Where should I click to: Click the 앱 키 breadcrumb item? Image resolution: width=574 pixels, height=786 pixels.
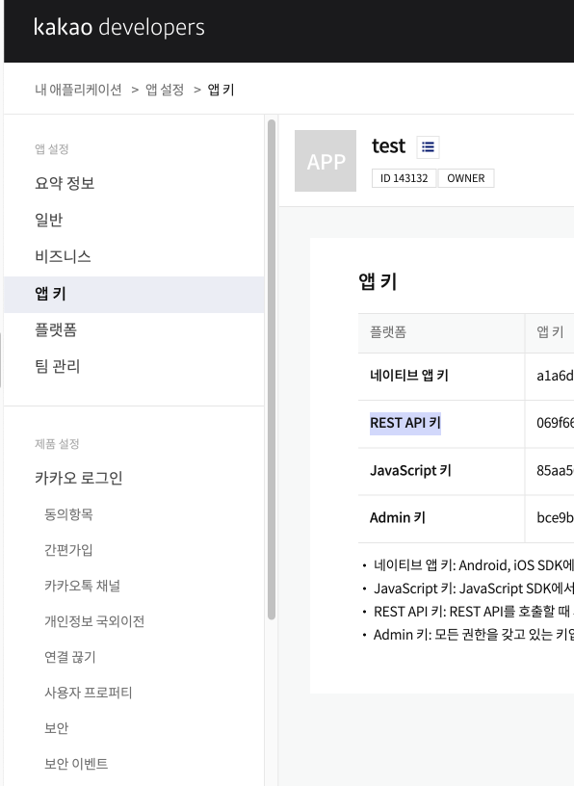222,90
